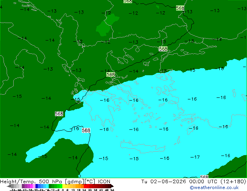Open the weatheronline.co.uk copyright link
The image size is (247, 191).
point(214,188)
